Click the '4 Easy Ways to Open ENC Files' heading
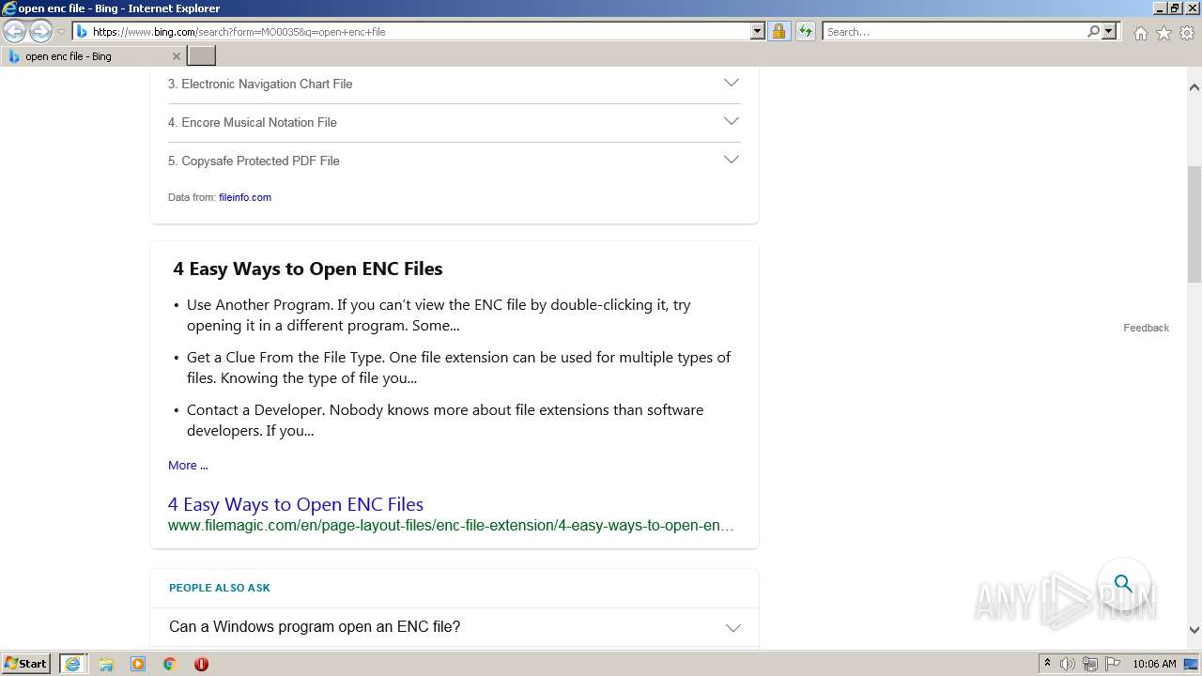The width and height of the screenshot is (1202, 676). tap(308, 269)
